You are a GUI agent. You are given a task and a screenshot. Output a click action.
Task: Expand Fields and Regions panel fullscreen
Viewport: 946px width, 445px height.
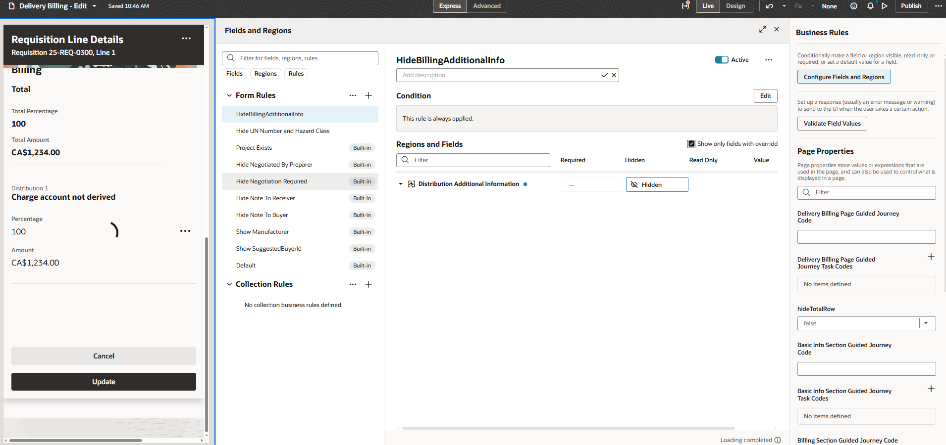[x=763, y=30]
